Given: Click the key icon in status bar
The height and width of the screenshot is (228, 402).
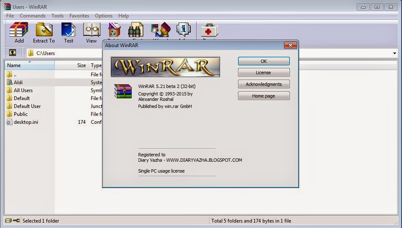Looking at the screenshot, I should 16,220.
